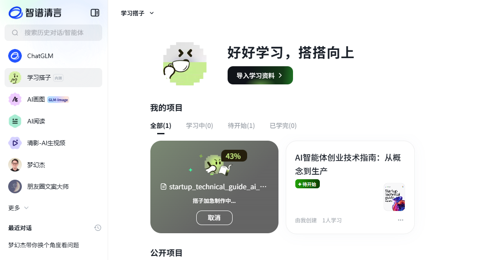Click the 43% progress badge

(x=234, y=156)
